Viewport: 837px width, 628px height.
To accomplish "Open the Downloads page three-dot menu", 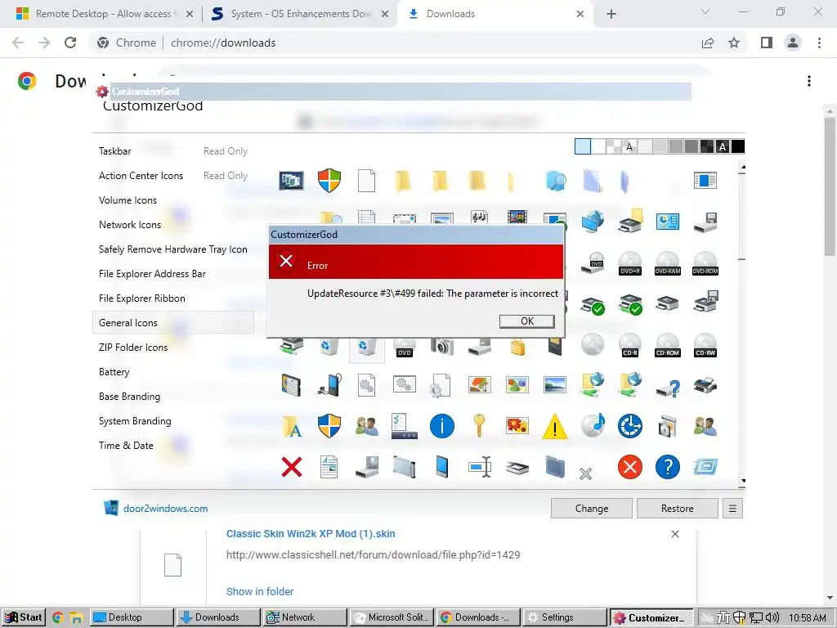I will (x=809, y=81).
